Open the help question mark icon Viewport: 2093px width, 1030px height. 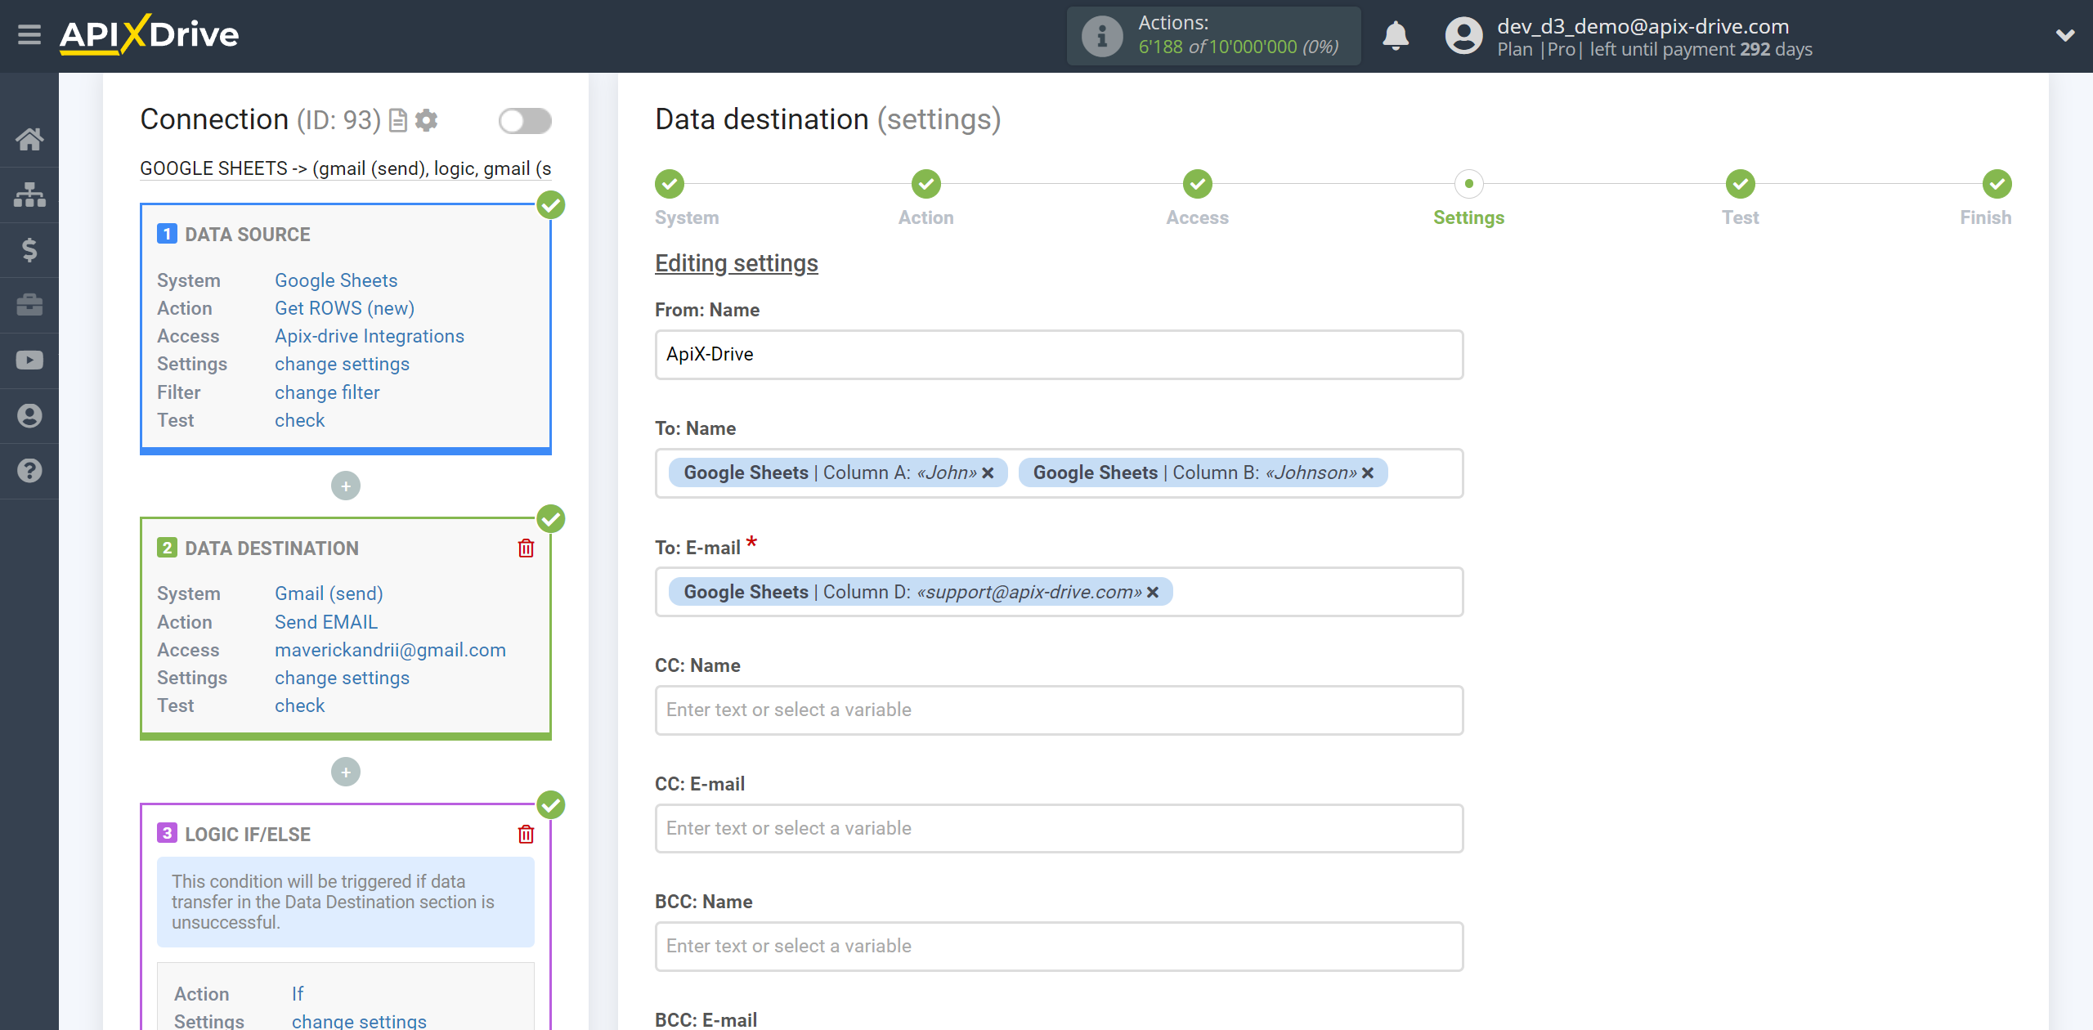point(29,471)
